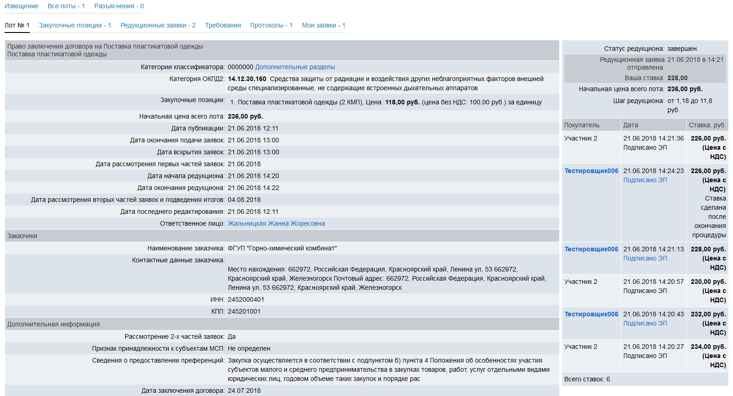Click Подписано ЭП link dated 21.06.2018 14:20:43
Viewport: 733px width, 396px height.
point(645,323)
